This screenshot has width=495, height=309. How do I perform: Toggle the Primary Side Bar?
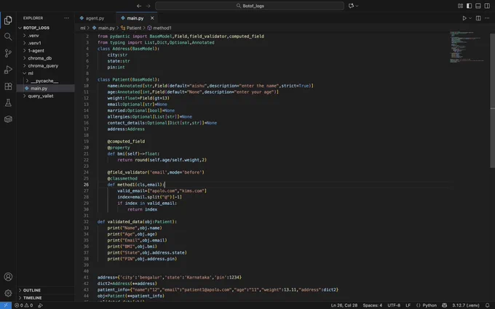click(x=469, y=6)
